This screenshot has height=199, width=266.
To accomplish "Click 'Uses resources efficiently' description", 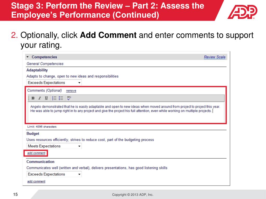I will pyautogui.click(x=90, y=140).
